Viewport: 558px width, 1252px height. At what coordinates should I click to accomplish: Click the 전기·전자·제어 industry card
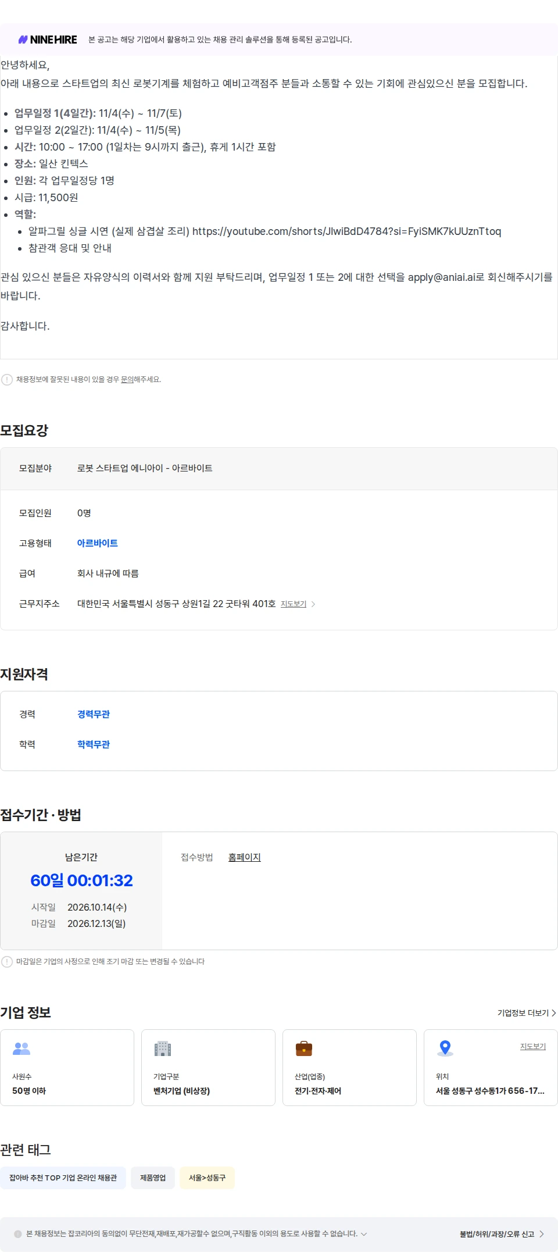349,1068
